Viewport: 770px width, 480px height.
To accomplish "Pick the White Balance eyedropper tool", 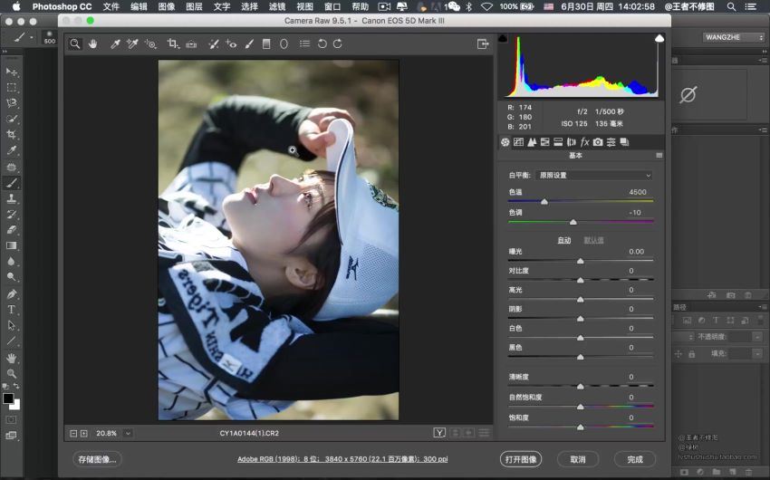I will (x=115, y=43).
